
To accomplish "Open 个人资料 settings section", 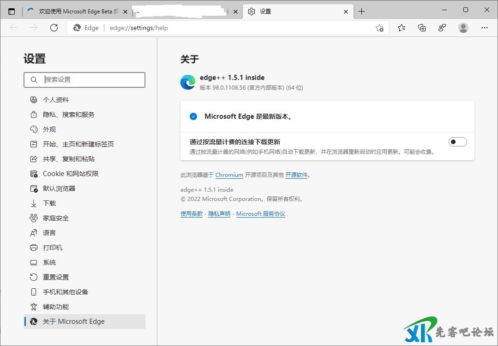I will coord(56,100).
